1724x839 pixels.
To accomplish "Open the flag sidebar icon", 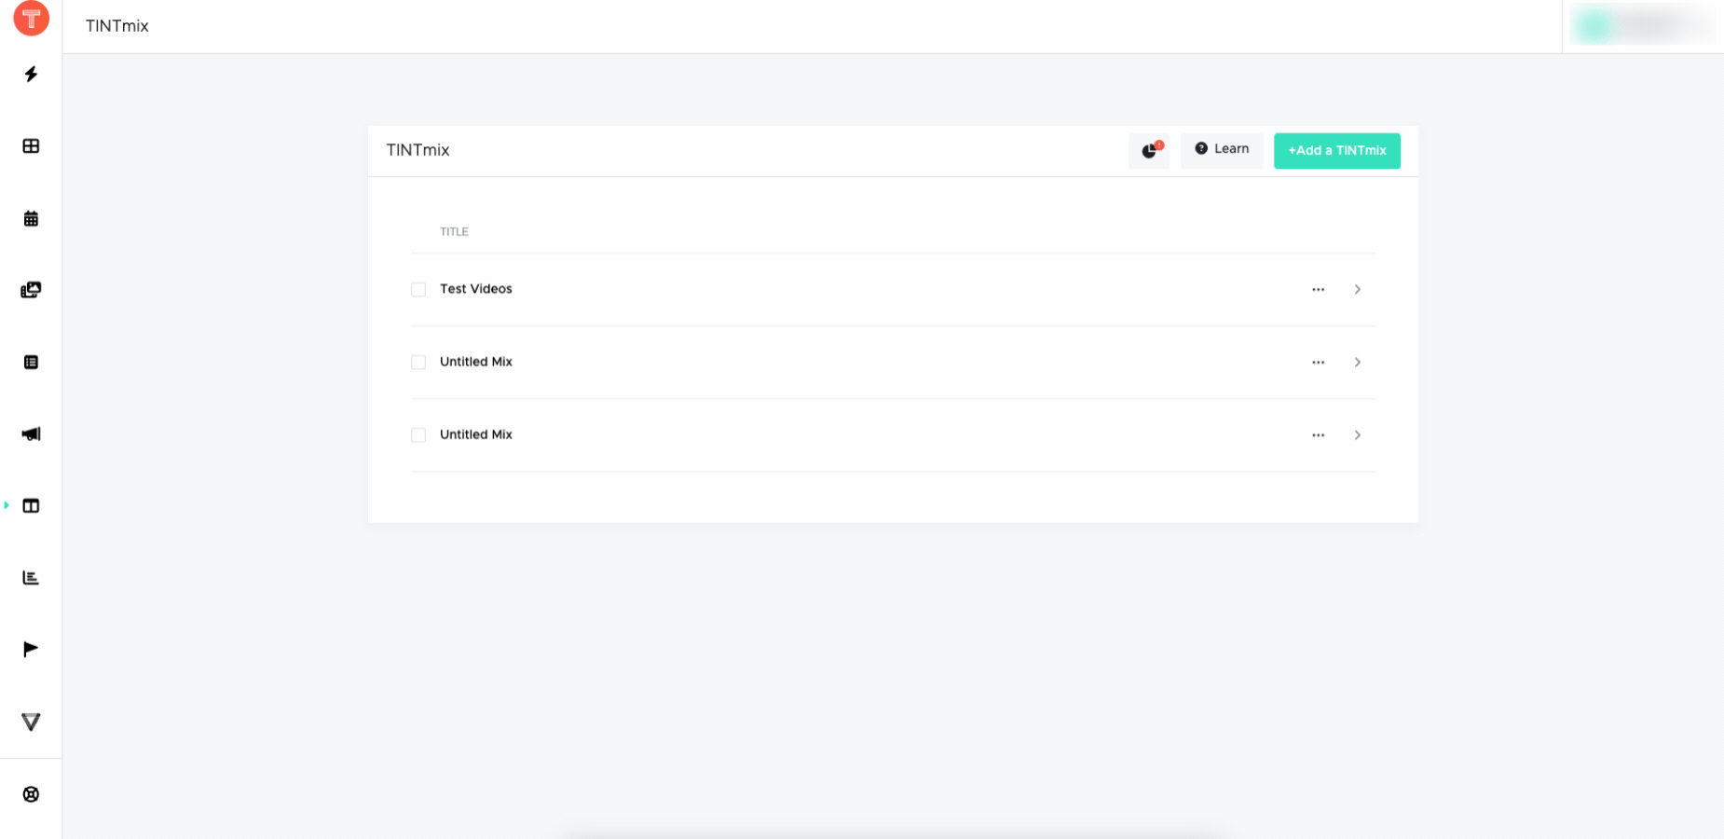I will point(31,649).
